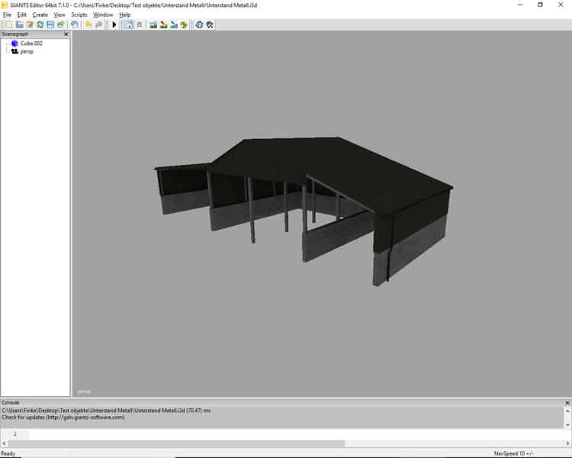Open the Scripts menu
Image resolution: width=572 pixels, height=458 pixels.
[x=79, y=15]
